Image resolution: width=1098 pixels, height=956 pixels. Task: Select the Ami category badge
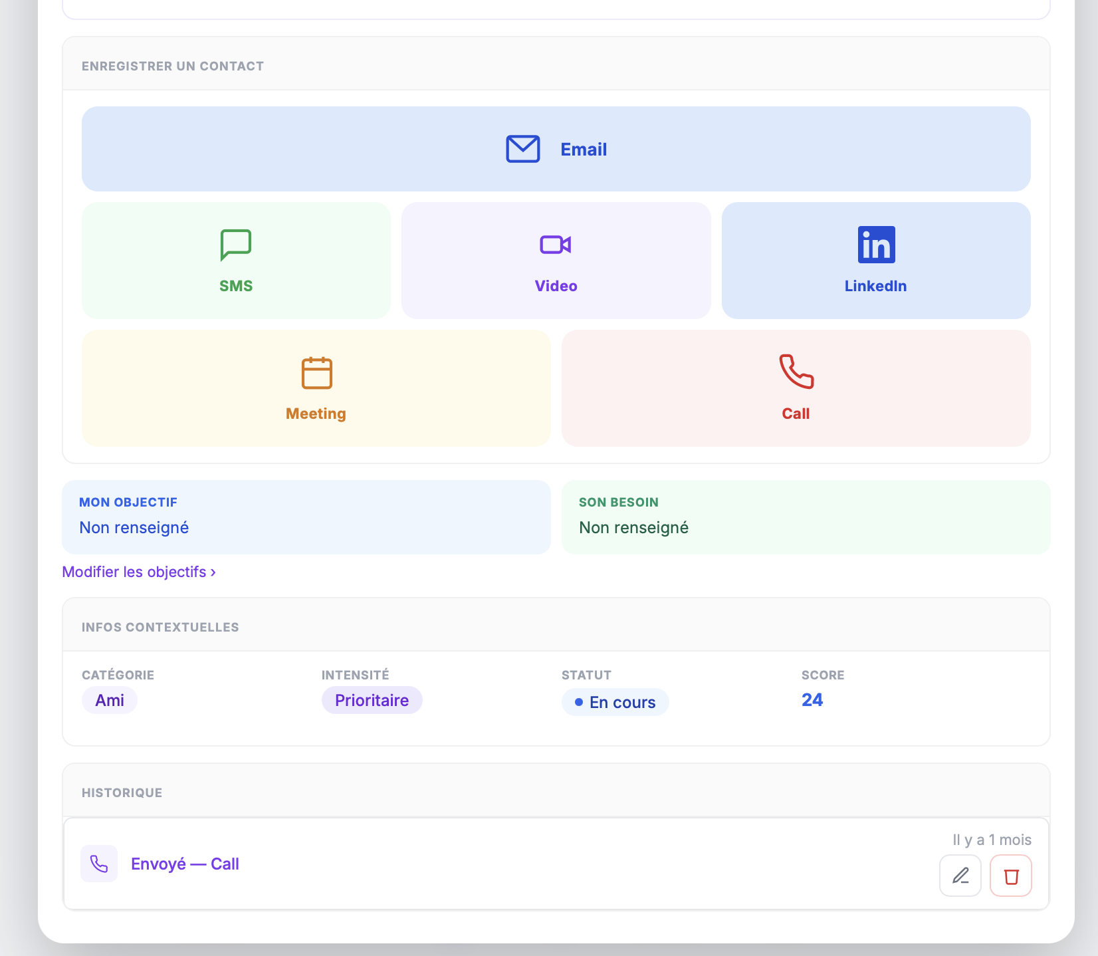110,700
